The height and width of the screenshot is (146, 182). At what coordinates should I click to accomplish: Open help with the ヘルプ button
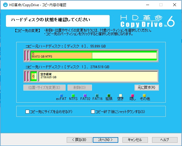165,140
